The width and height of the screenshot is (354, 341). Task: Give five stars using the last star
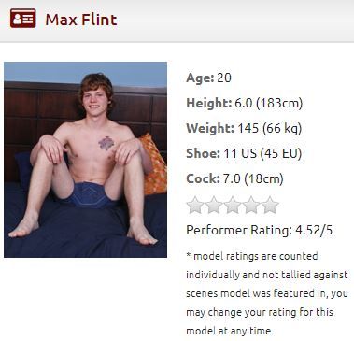point(270,205)
